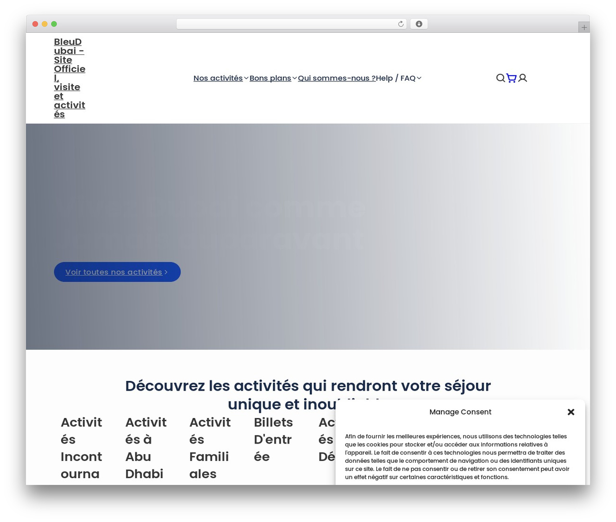
Task: Open Activités à Abu Dhabi category
Action: (146, 448)
